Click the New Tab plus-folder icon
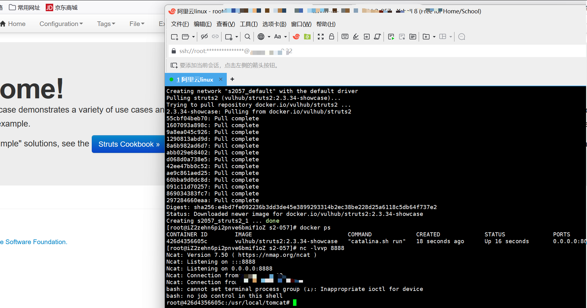This screenshot has height=308, width=587. coord(426,37)
